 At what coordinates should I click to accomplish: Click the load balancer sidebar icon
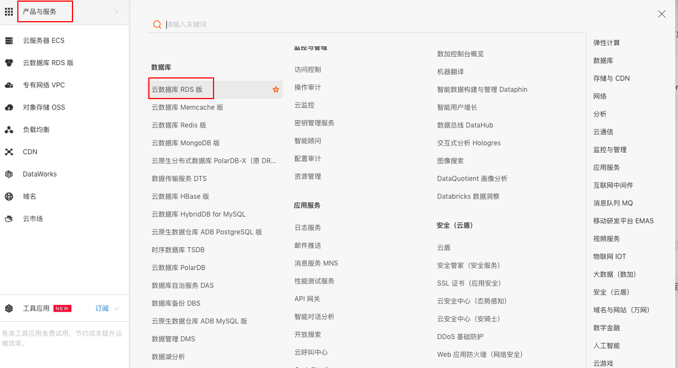click(x=9, y=130)
